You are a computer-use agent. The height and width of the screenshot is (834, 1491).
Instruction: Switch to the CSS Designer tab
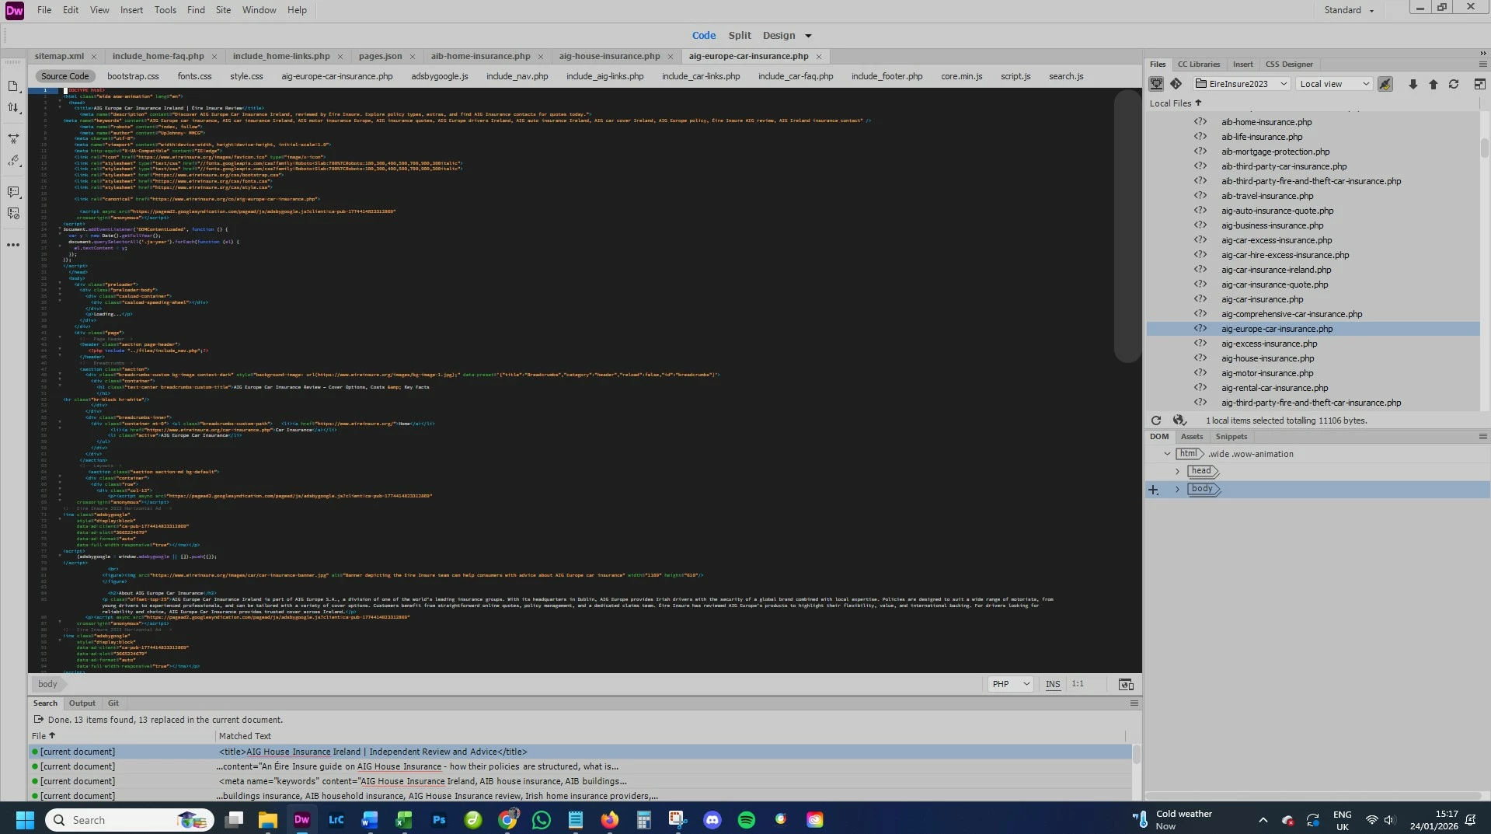1289,65
